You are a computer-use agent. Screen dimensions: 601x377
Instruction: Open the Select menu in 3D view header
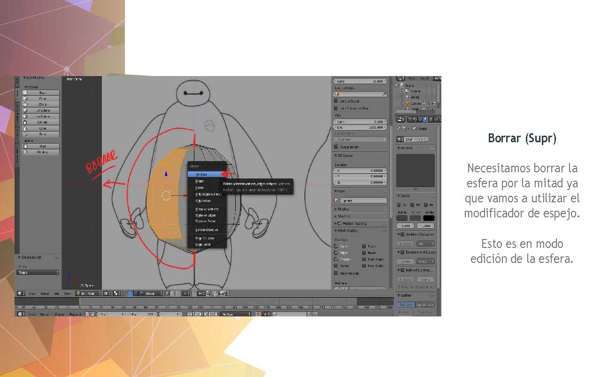pyautogui.click(x=45, y=293)
